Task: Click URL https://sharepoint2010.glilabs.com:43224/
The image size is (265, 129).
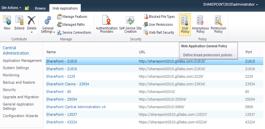Action: [x=173, y=122]
